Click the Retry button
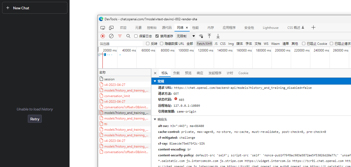 coord(35,119)
